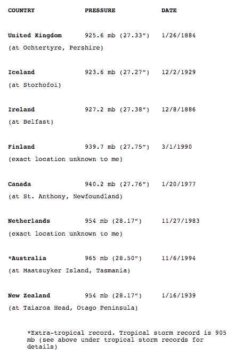Click the COUNTRY column header
The width and height of the screenshot is (243, 363).
coord(21,11)
